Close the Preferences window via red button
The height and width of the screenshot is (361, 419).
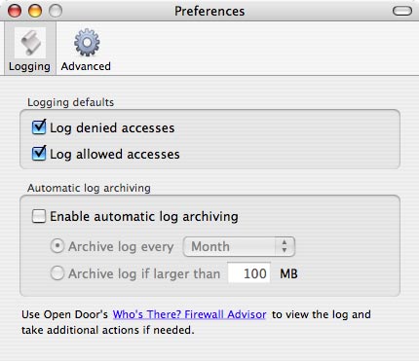click(15, 11)
